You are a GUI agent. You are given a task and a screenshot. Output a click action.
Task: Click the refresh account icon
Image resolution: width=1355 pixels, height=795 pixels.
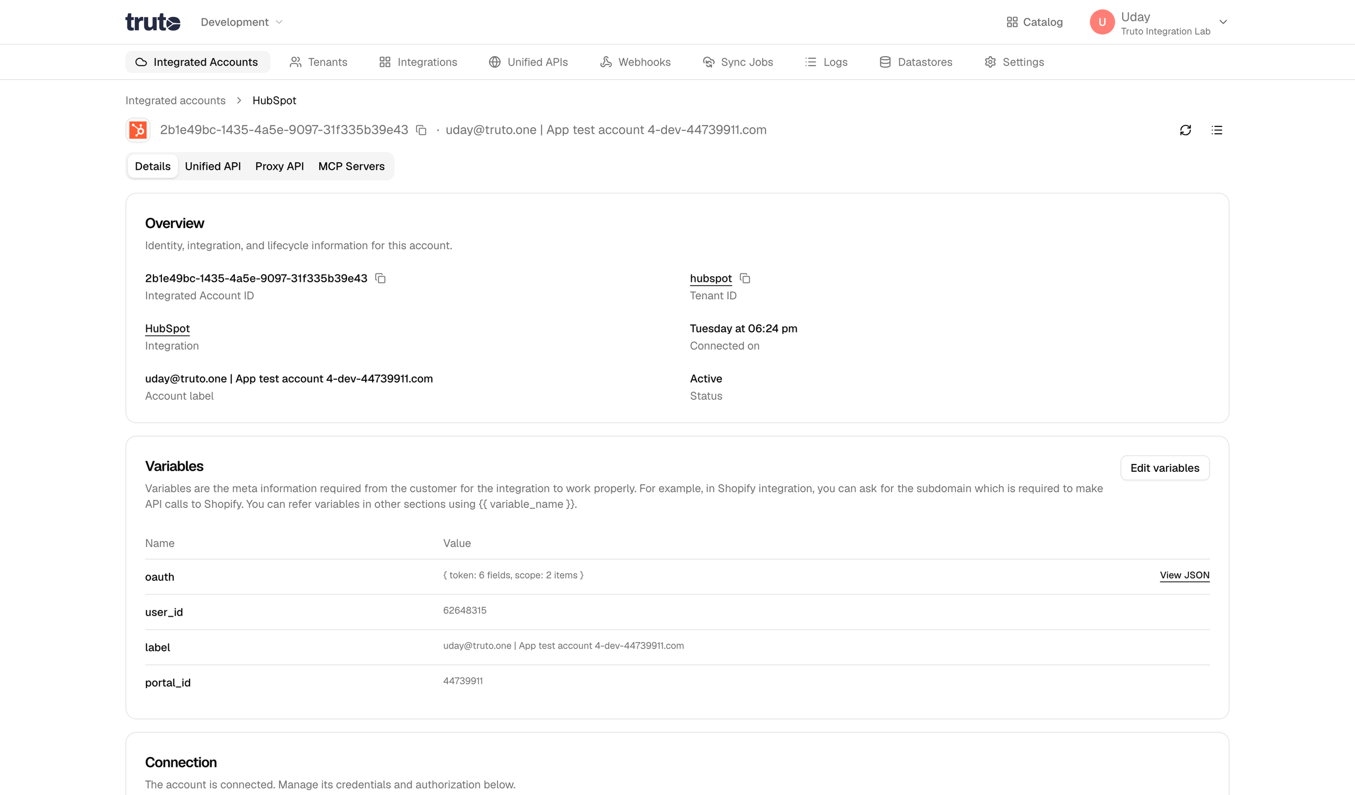coord(1185,130)
